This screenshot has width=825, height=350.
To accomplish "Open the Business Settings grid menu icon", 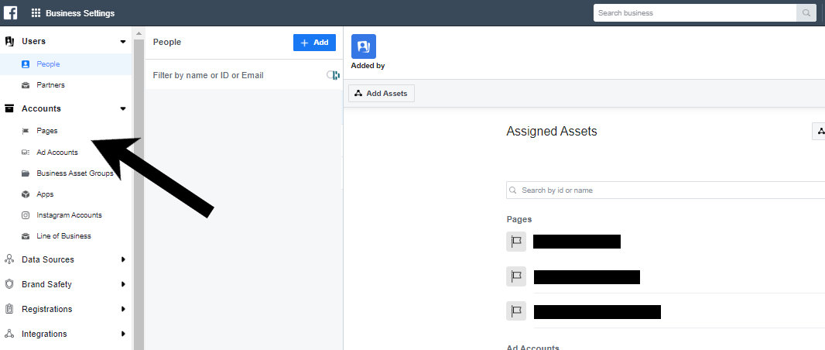I will [36, 13].
